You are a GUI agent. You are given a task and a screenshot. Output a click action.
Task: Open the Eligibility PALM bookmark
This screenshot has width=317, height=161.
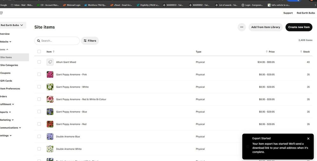click(148, 5)
